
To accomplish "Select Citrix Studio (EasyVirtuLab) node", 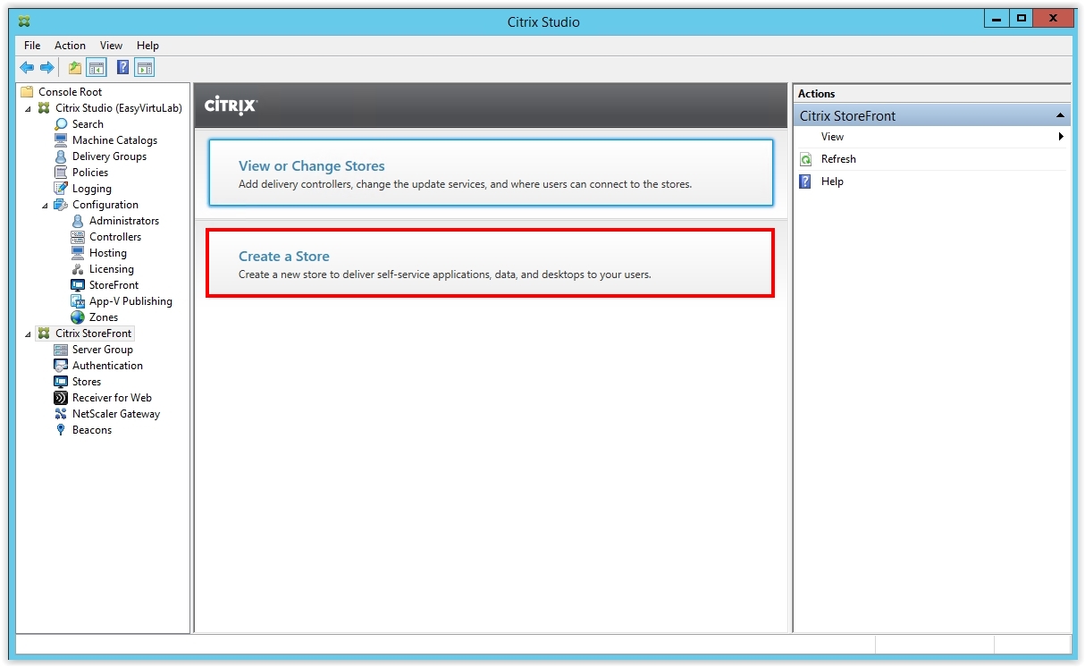I will point(110,108).
